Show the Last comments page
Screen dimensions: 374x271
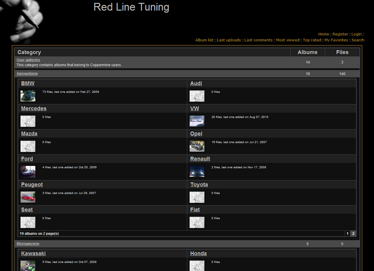[258, 40]
